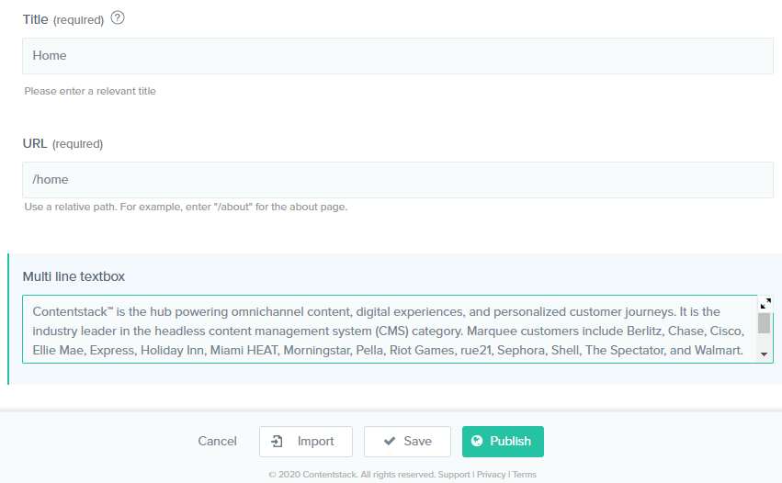Click the import arrow icon in Import button

tap(277, 441)
